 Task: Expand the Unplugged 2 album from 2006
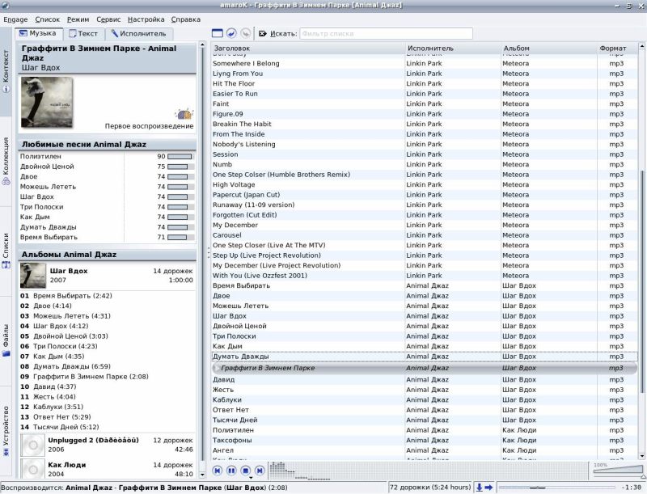(108, 445)
